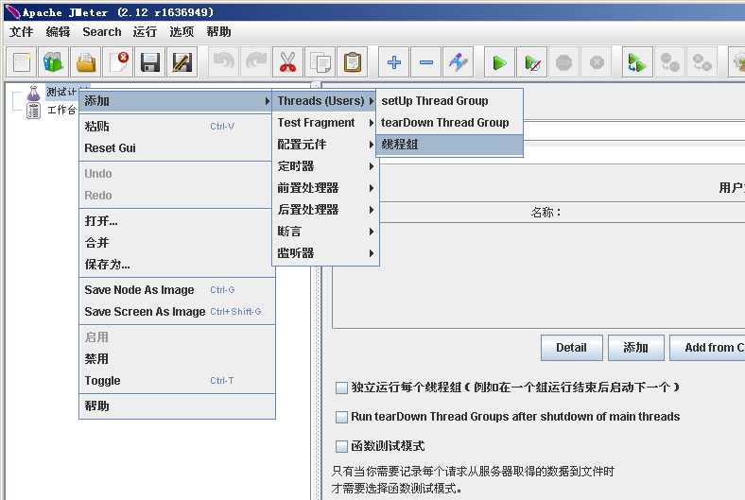Click Start no pauses icon

(x=532, y=62)
